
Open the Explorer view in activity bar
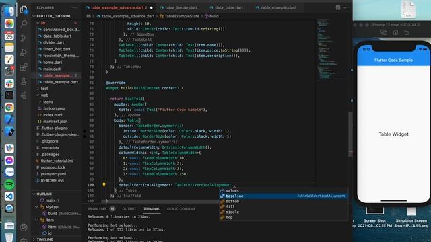pos(24,9)
